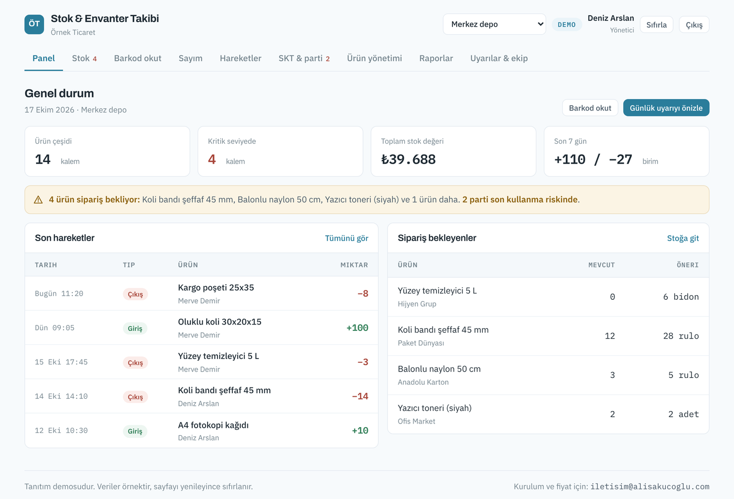Open the Stok tab
Viewport: 734px width, 499px height.
coord(84,58)
